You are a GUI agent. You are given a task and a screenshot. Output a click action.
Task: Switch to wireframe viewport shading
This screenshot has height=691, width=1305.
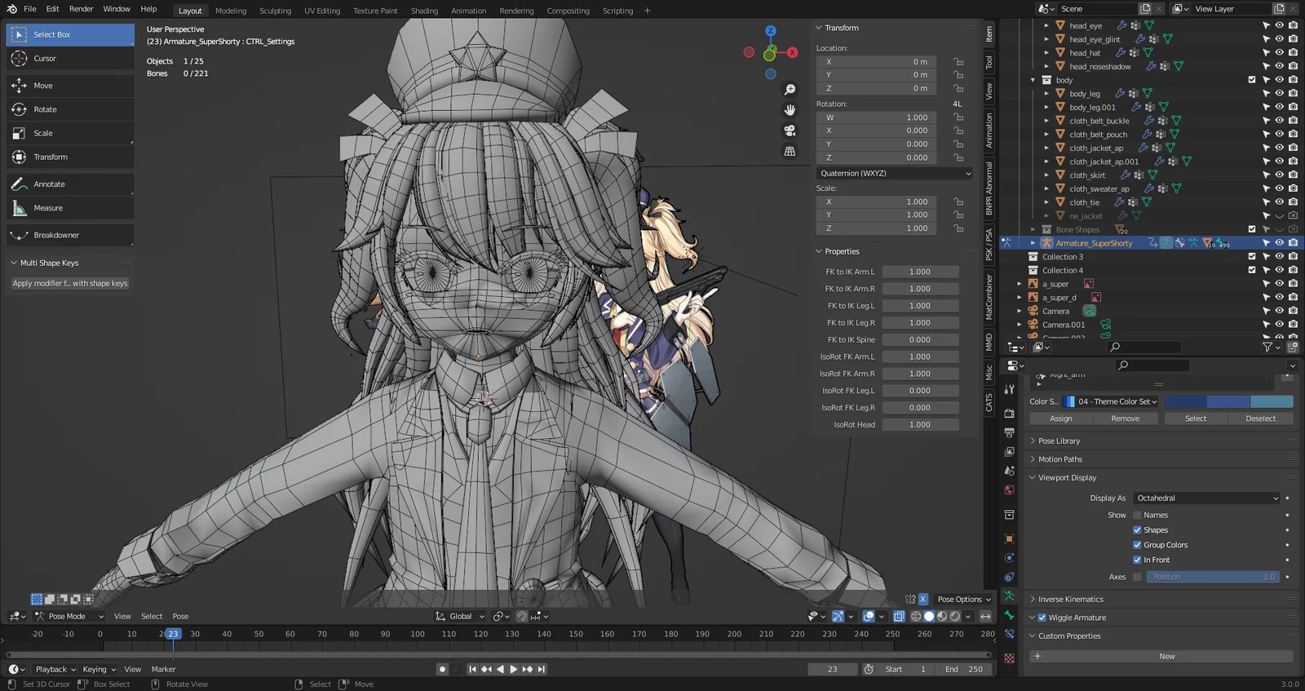point(916,617)
